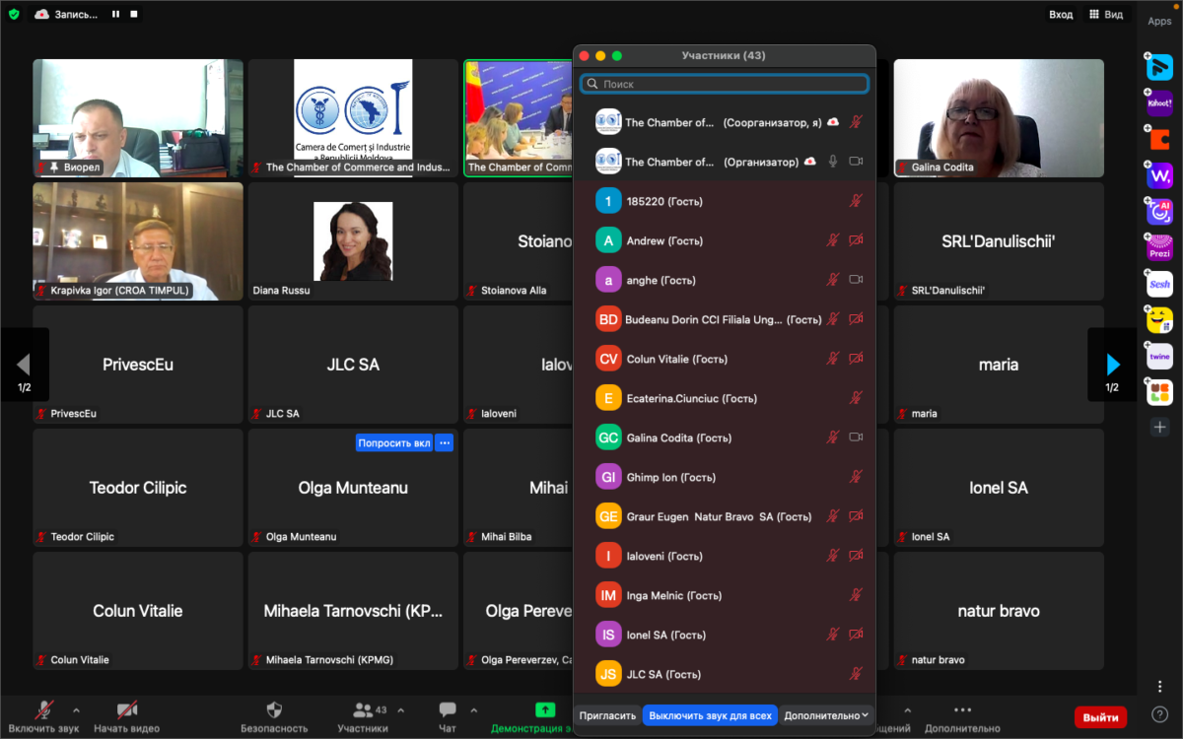This screenshot has width=1183, height=739.
Task: Click video camera icon for anghe
Action: point(856,280)
